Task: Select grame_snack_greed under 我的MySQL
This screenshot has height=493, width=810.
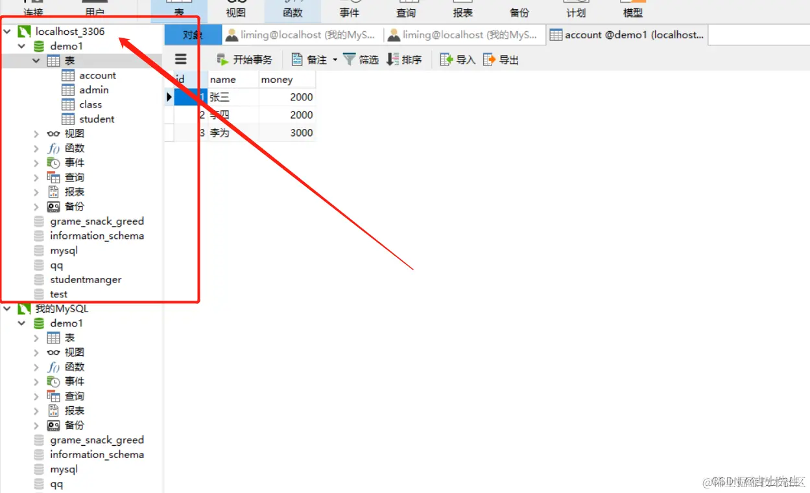Action: pos(97,440)
